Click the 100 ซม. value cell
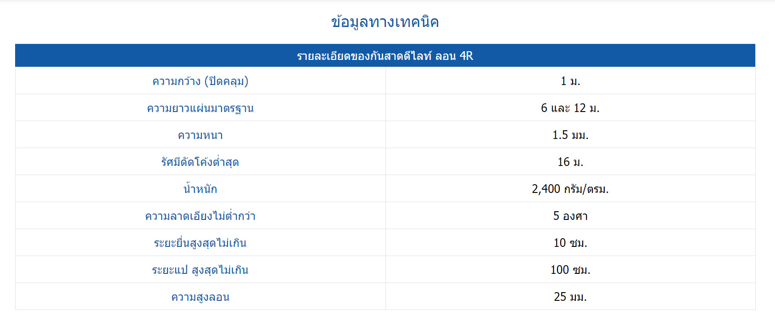This screenshot has height=315, width=775. (x=570, y=270)
